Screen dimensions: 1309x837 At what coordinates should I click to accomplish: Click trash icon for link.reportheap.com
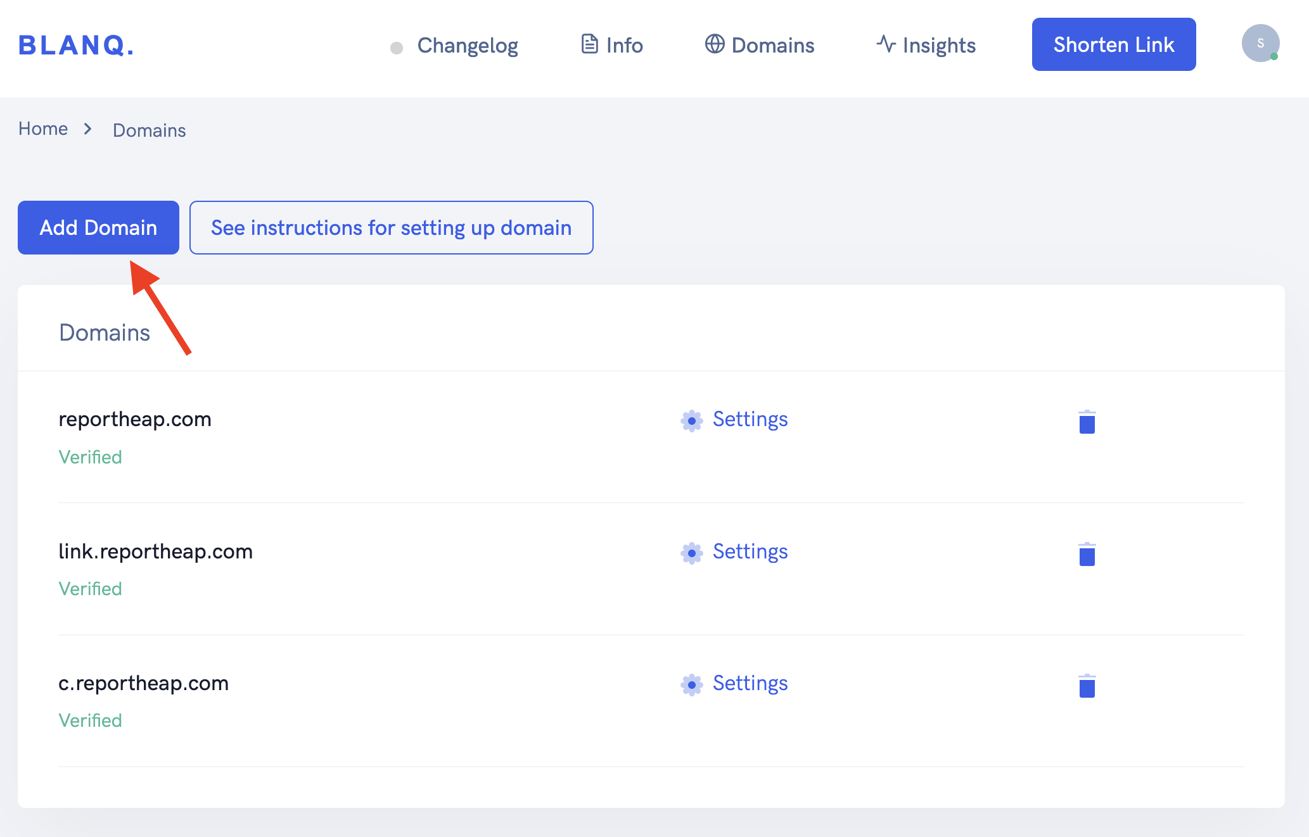tap(1087, 554)
